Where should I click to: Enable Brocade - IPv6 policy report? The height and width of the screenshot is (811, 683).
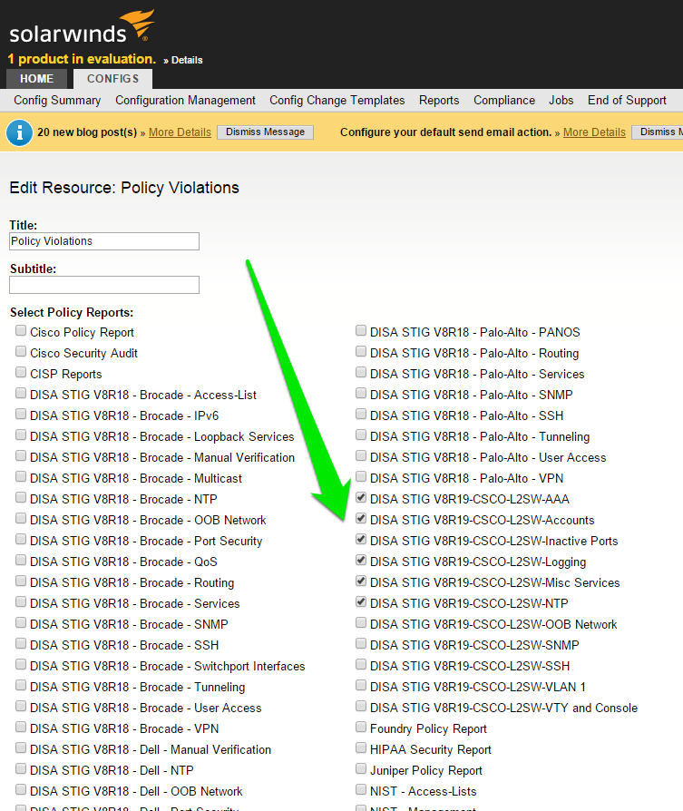[x=21, y=415]
